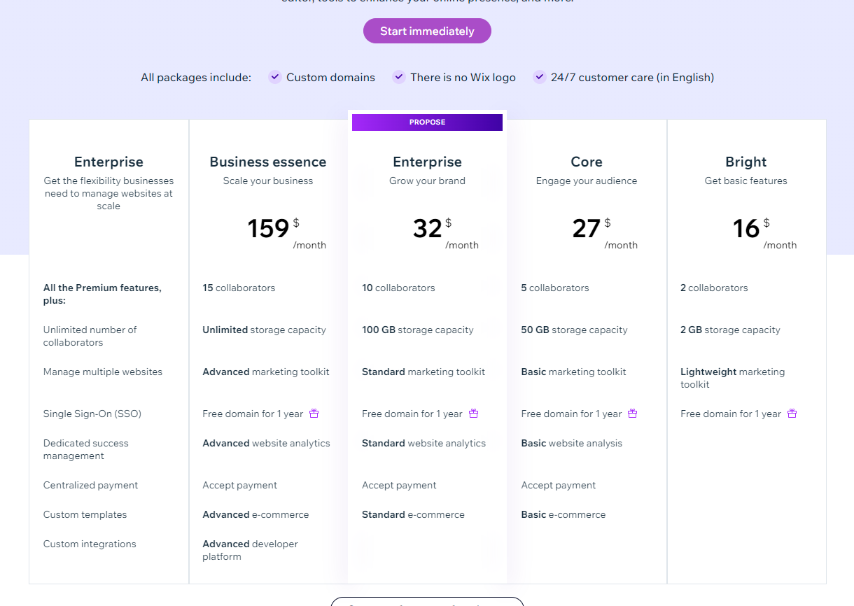Click gift icon in Core plan column
The height and width of the screenshot is (606, 854).
[x=633, y=414]
